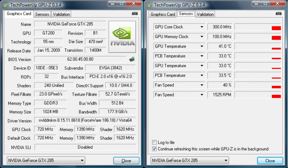Expand the Fan Speed percent sensor dropdown

202,85
